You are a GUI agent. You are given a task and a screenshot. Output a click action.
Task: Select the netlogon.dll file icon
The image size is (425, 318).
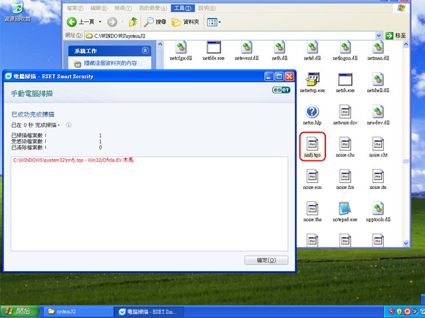345,48
